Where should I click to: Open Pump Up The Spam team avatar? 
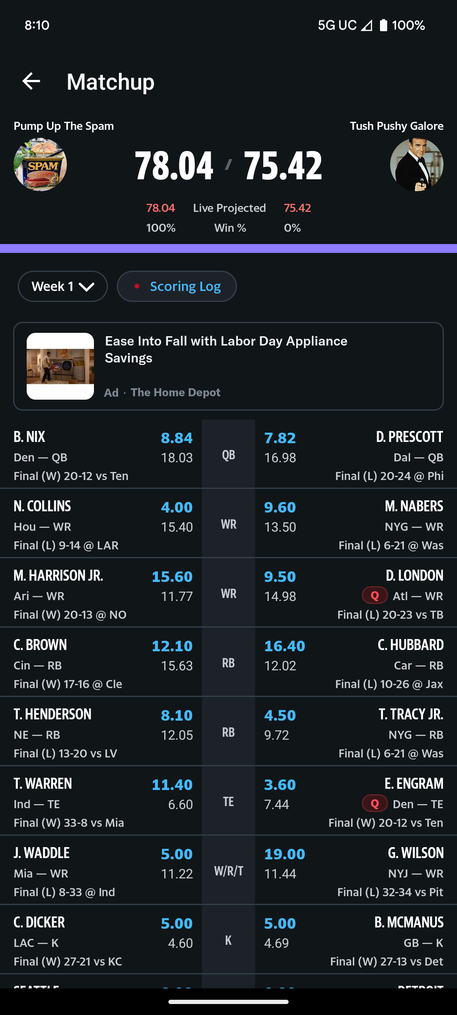(x=40, y=165)
